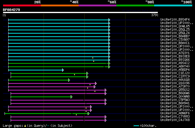Image resolution: width=195 pixels, height=128 pixels.
Task: Click the 379 query end position label
Action: click(x=154, y=15)
